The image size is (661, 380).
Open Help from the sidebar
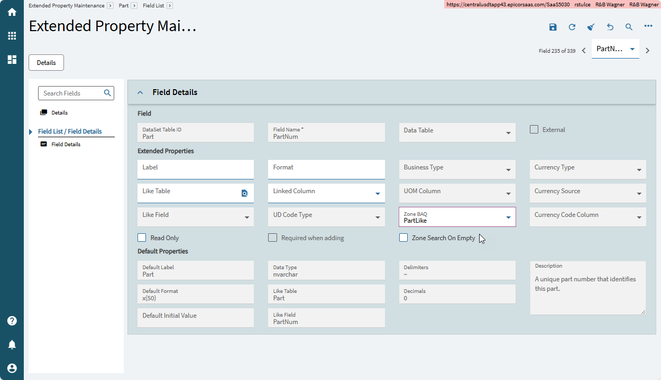pyautogui.click(x=12, y=321)
